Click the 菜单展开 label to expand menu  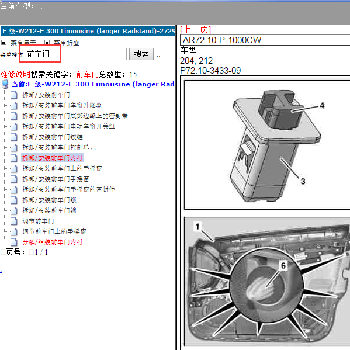23,43
